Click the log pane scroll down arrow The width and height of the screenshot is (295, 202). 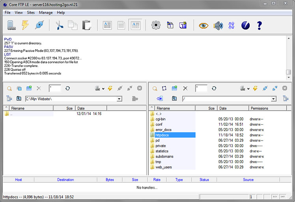pos(289,77)
